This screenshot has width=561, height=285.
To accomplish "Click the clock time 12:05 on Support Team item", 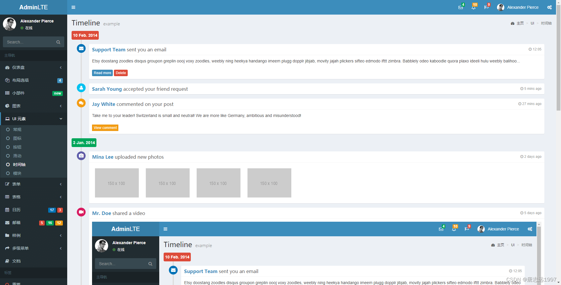I will pyautogui.click(x=535, y=49).
